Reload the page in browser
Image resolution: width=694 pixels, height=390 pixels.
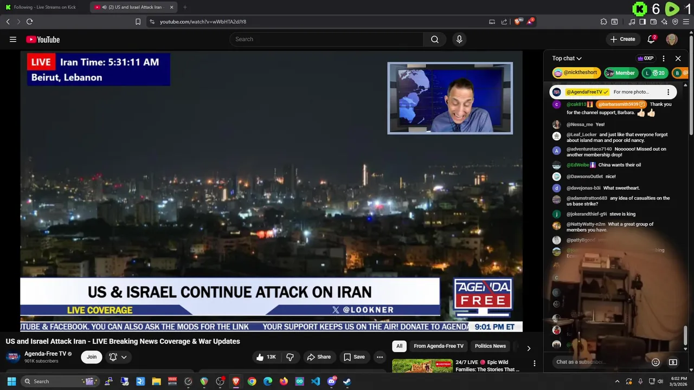(29, 22)
